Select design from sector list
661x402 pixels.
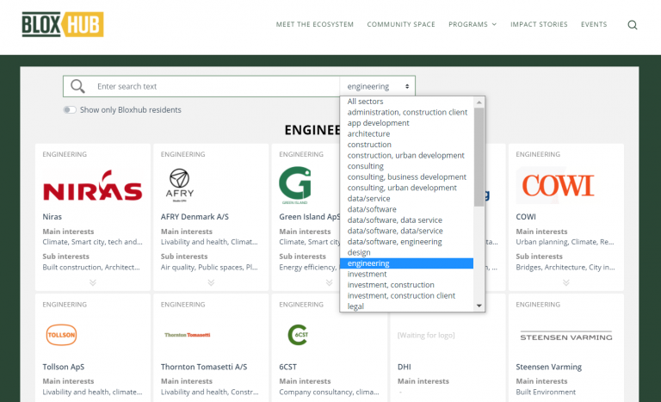coord(406,253)
